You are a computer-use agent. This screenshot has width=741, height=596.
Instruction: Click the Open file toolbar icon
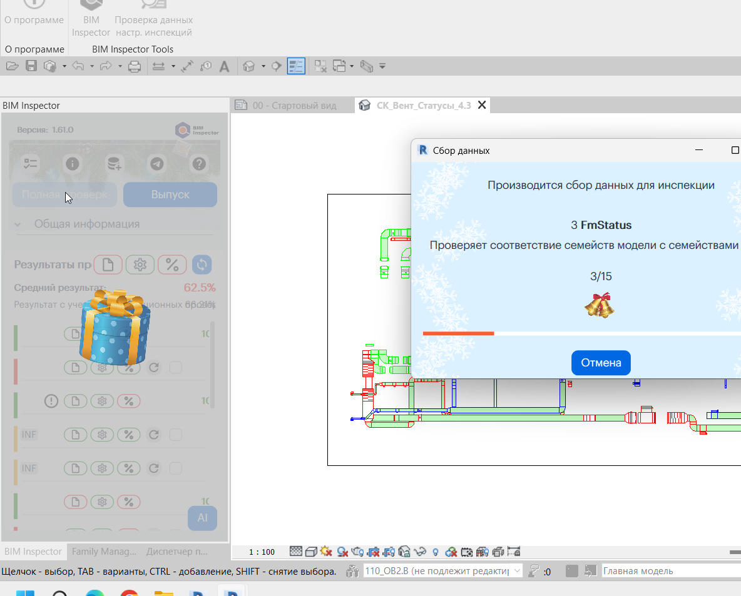[13, 66]
